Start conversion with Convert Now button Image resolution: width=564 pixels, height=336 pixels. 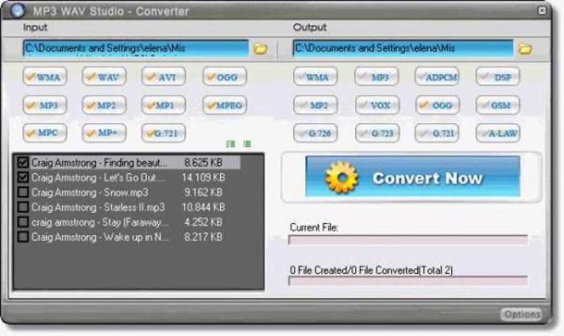[412, 177]
